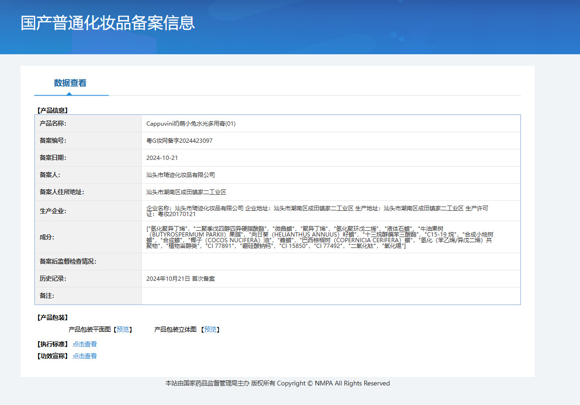Open the 数据查看 tab
Image resolution: width=580 pixels, height=405 pixels.
(x=70, y=83)
